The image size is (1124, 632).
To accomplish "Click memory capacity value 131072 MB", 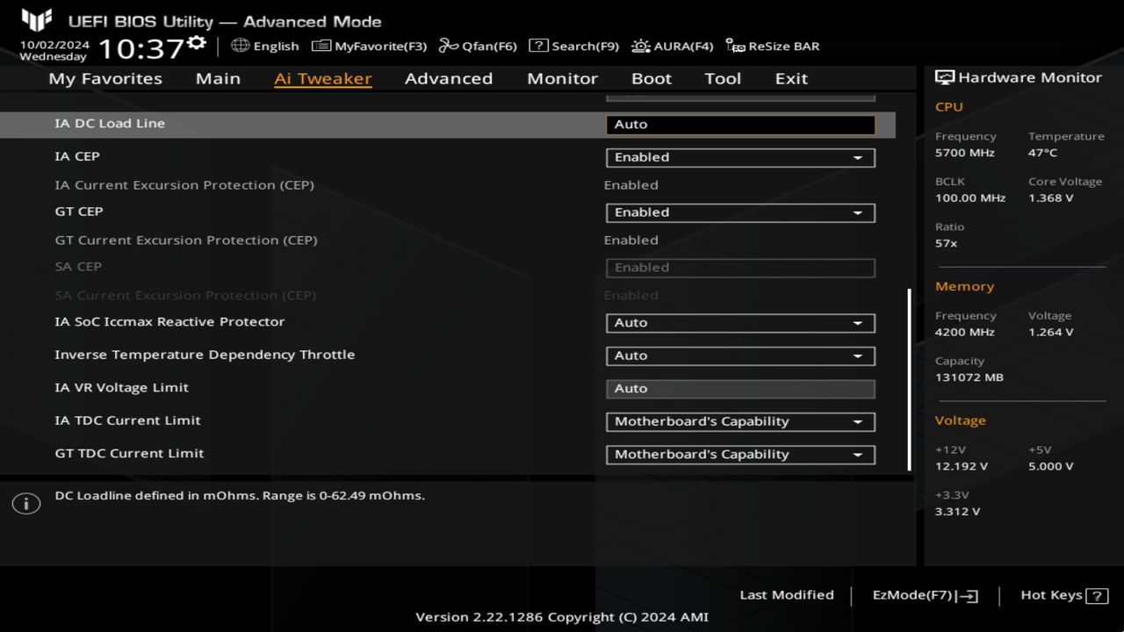I will (969, 377).
